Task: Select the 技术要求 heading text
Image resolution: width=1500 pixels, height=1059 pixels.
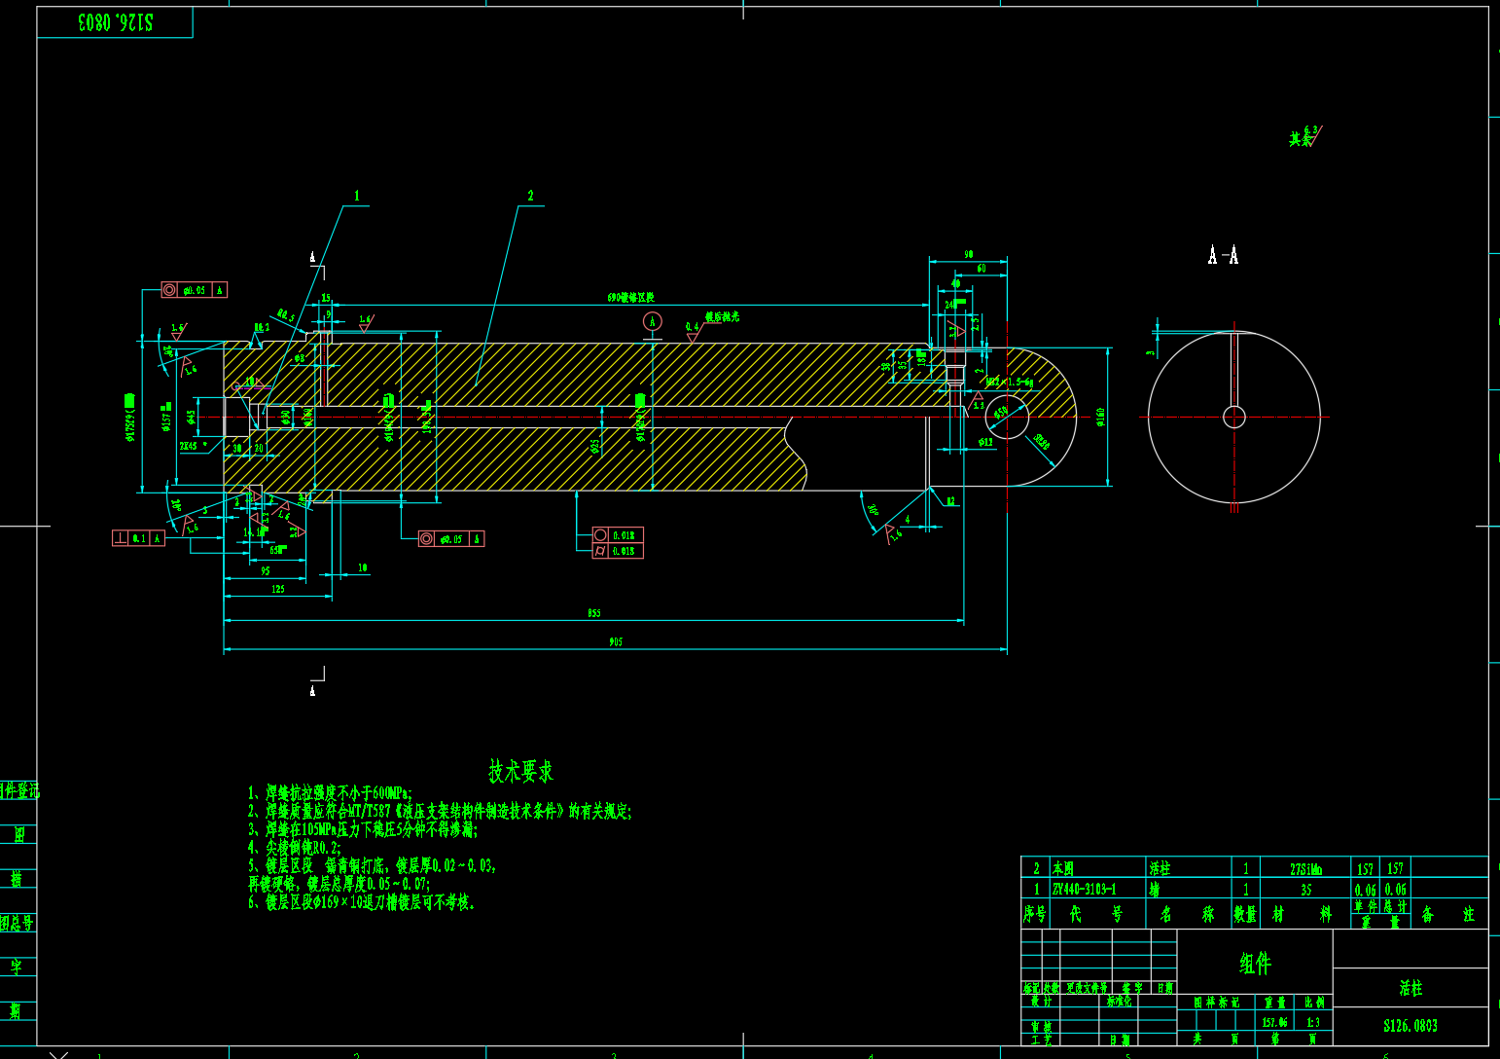Action: pyautogui.click(x=520, y=773)
